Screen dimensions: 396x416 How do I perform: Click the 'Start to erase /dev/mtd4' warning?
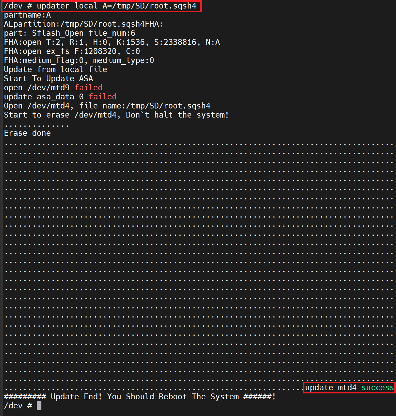[116, 115]
